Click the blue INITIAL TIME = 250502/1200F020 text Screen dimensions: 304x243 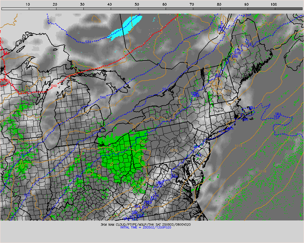pos(145,228)
